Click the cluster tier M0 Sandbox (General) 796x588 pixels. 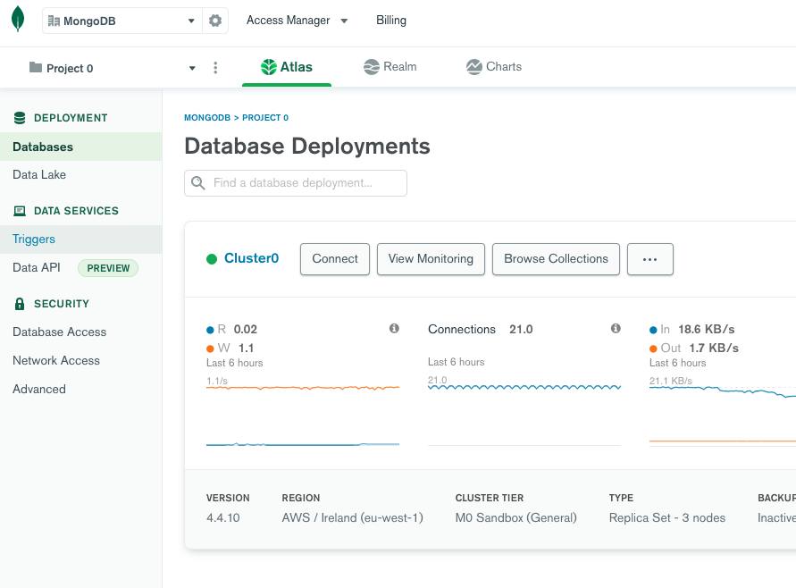515,518
